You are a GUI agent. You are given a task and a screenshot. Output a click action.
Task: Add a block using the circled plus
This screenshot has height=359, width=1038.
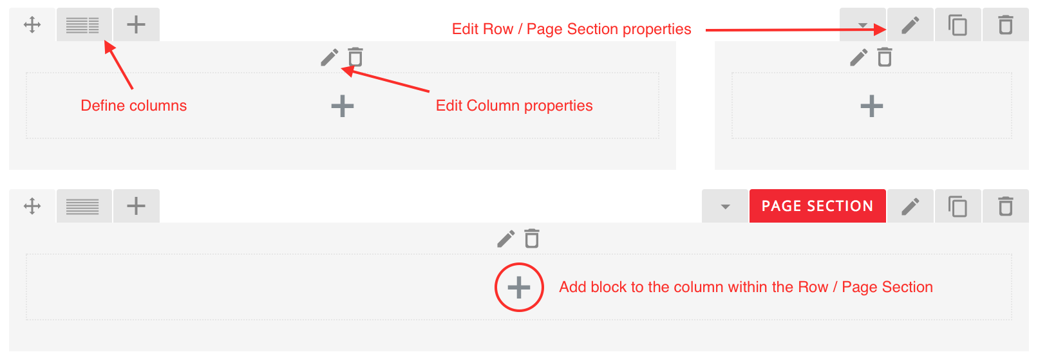(x=519, y=288)
